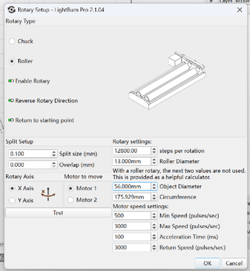The image size is (250, 271).
Task: Increase Roller Diameter with up arrow
Action: tap(154, 160)
